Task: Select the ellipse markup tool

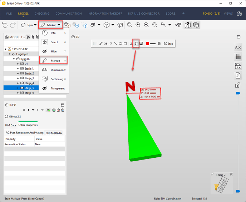Action: [x=120, y=44]
